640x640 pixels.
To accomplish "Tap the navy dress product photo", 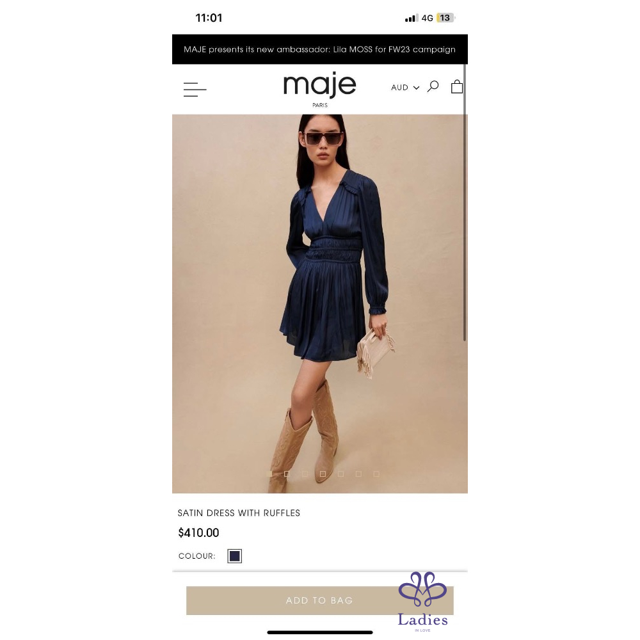I will [x=319, y=303].
